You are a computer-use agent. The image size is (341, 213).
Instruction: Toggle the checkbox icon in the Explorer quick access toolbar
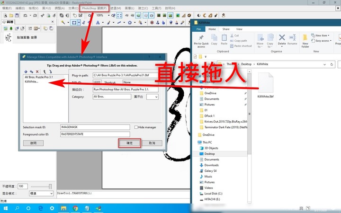tap(195, 57)
